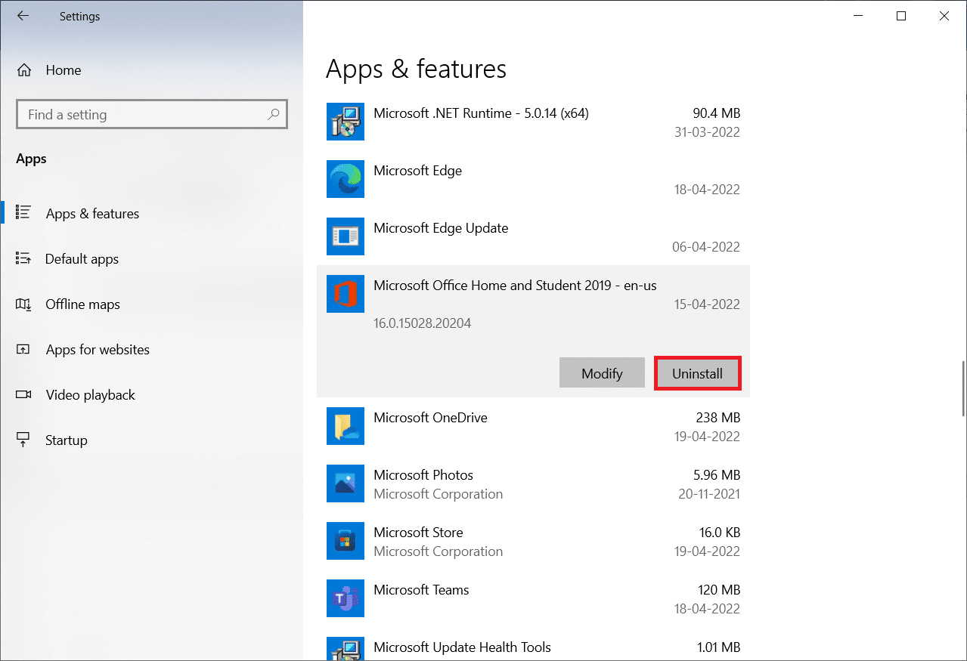This screenshot has width=967, height=661.
Task: Go to Home in the sidebar
Action: click(64, 70)
